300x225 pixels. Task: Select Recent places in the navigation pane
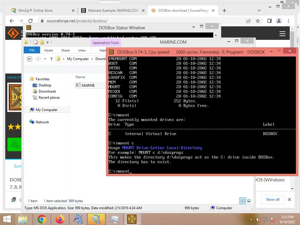click(x=49, y=97)
